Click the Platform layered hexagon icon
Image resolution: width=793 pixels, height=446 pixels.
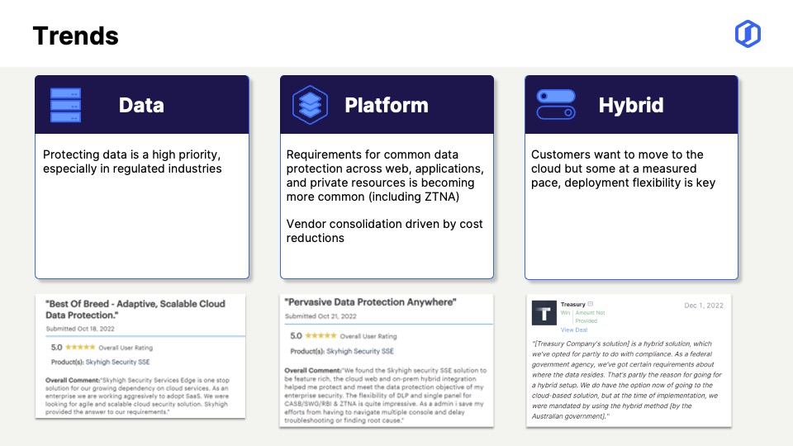tap(311, 105)
